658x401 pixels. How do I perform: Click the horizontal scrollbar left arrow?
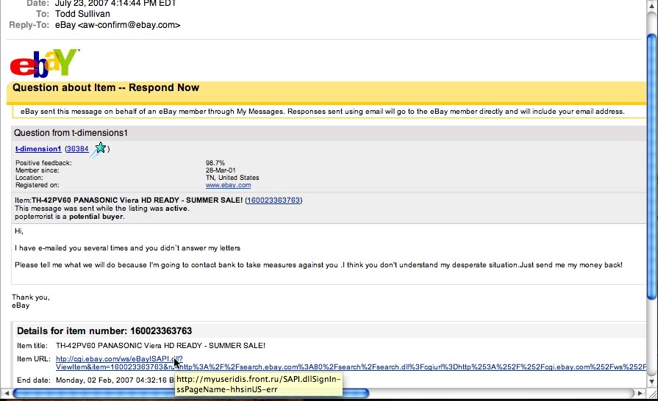(x=7, y=393)
